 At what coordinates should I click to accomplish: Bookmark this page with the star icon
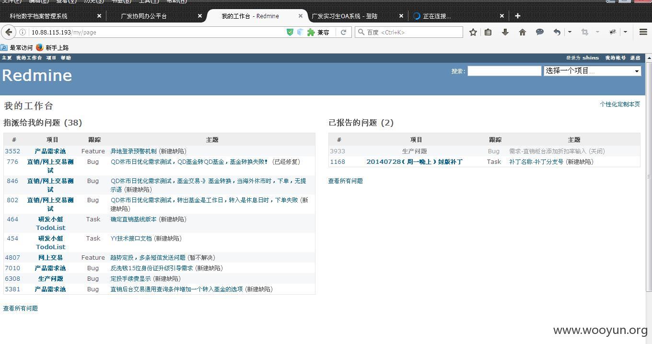tap(473, 32)
